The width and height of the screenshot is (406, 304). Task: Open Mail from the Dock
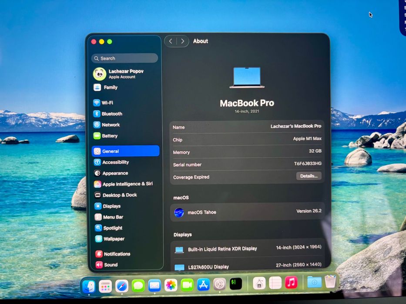point(154,286)
